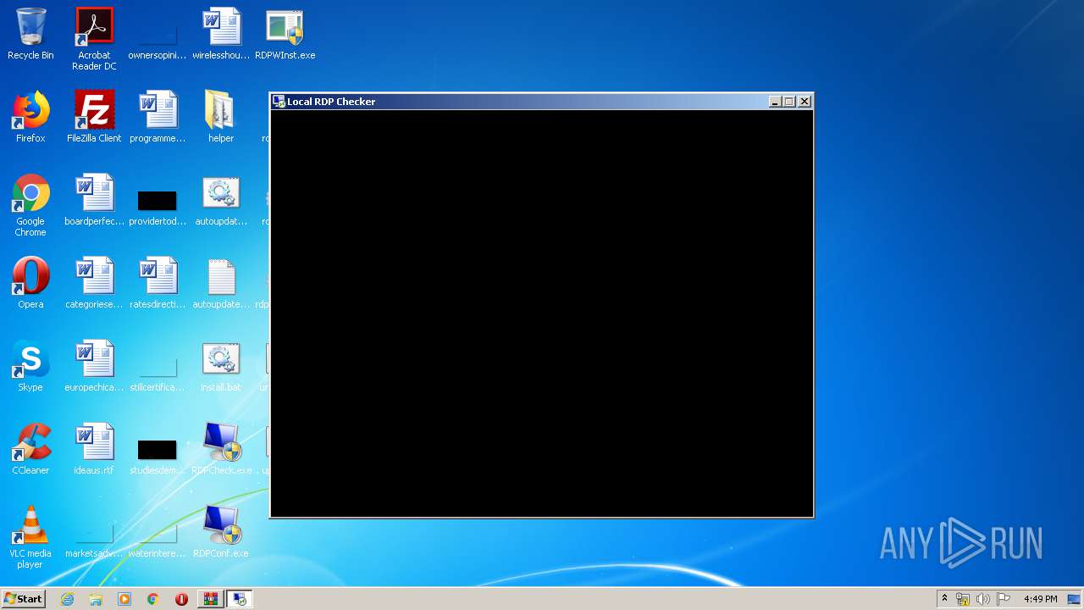Open Internet Explorer from the taskbar

[x=67, y=599]
